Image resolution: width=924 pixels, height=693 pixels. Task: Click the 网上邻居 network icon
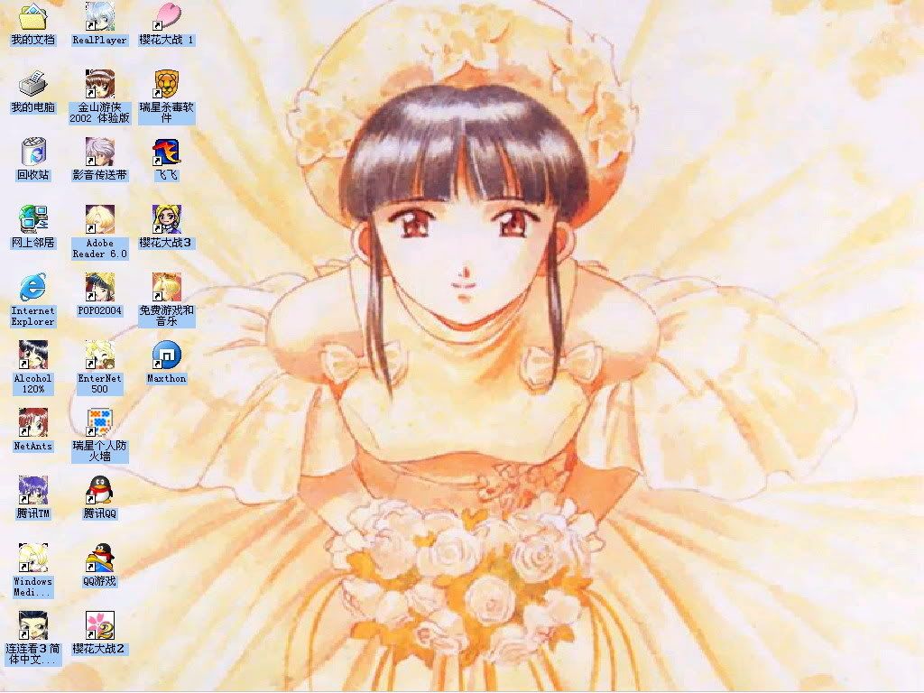(x=32, y=219)
